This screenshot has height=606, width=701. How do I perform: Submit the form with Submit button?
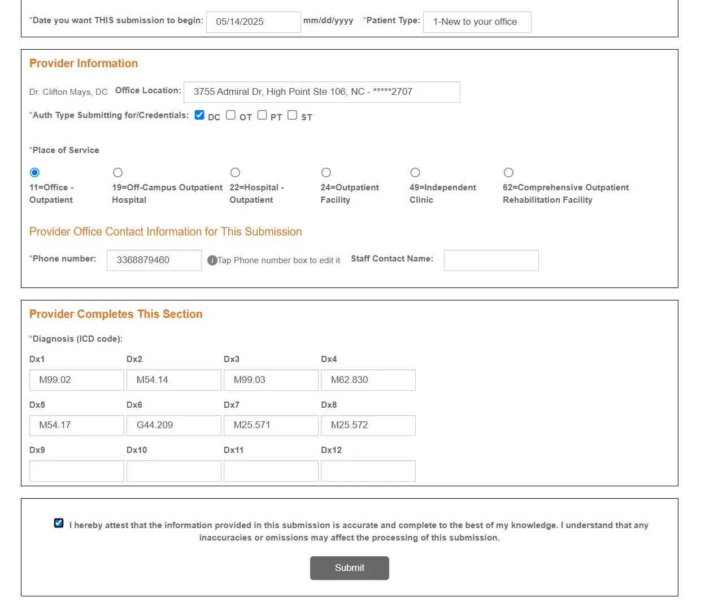click(x=350, y=568)
